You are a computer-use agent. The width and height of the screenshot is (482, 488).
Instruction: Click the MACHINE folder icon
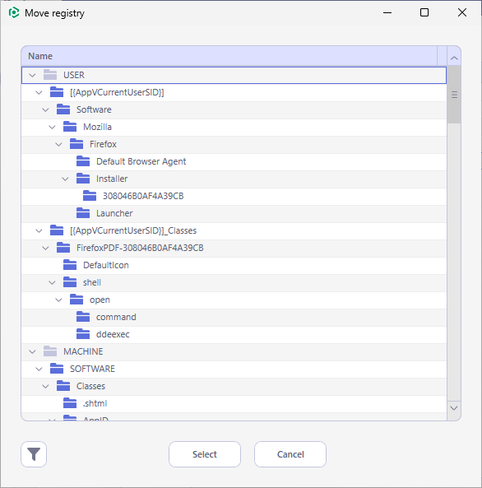(50, 351)
